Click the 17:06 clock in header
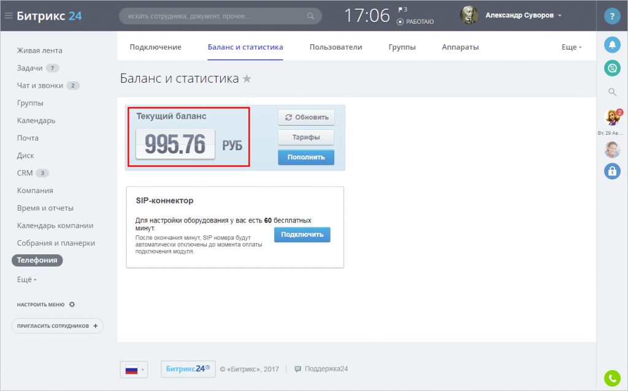Image resolution: width=628 pixels, height=391 pixels. pos(367,16)
